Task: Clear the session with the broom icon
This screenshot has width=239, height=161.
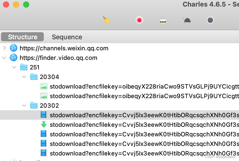Action: pyautogui.click(x=106, y=20)
